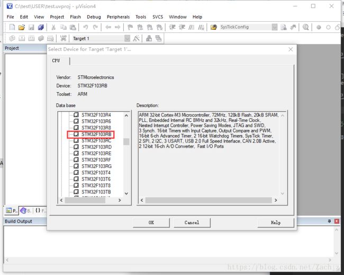Click Help in Select Device dialog

point(276,223)
